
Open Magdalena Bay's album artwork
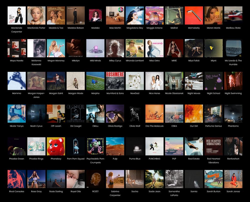135,15
